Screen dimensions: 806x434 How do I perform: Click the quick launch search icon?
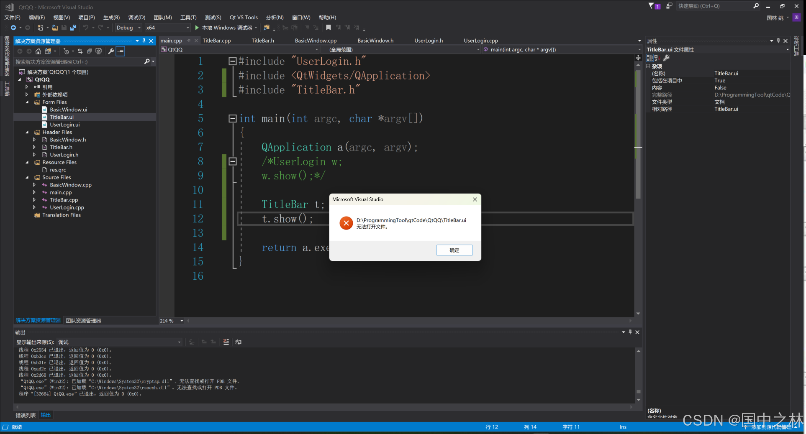(756, 6)
